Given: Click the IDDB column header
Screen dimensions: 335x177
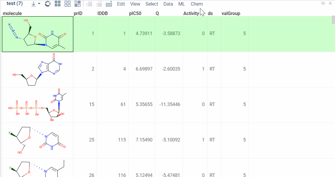Looking at the screenshot, I should (x=103, y=14).
